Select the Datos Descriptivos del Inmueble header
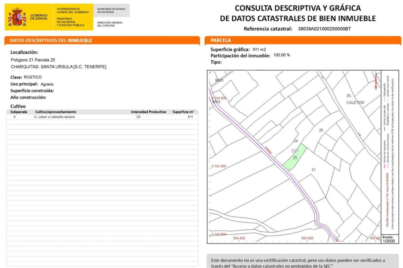The height and width of the screenshot is (268, 403). (x=51, y=41)
